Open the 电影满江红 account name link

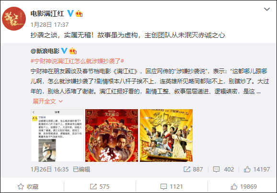[47, 13]
